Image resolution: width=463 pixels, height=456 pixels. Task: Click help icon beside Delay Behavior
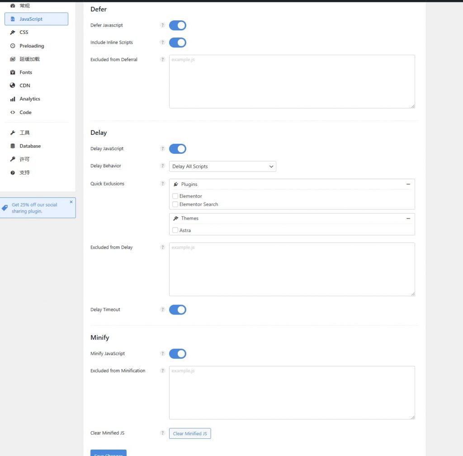(x=162, y=166)
